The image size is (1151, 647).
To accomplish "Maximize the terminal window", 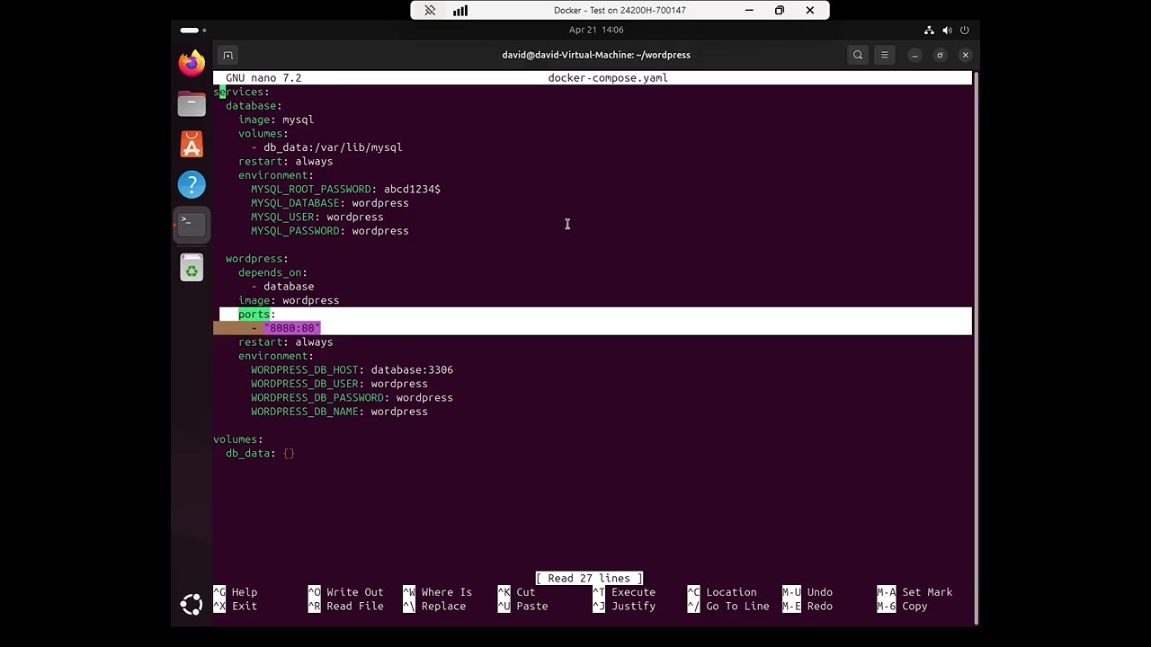I will 940,55.
